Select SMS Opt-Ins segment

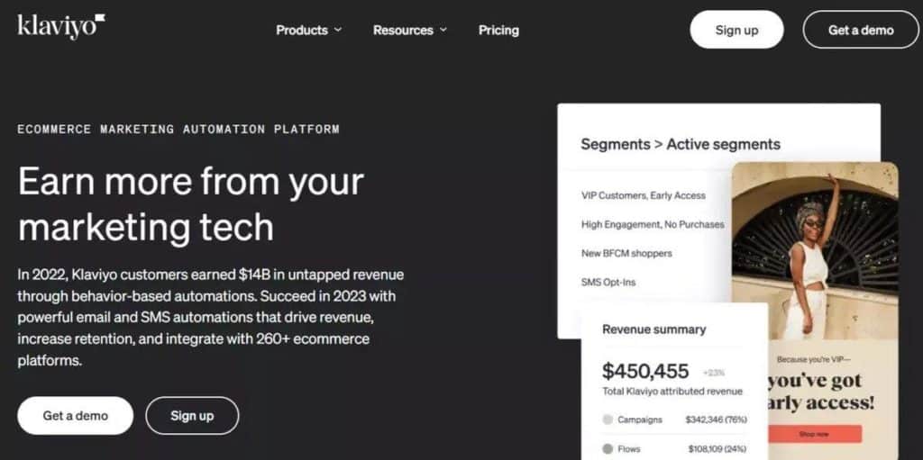pos(608,282)
